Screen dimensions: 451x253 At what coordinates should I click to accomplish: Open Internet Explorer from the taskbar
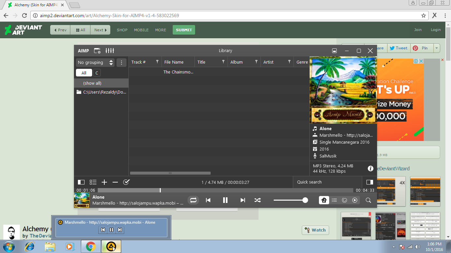30,246
